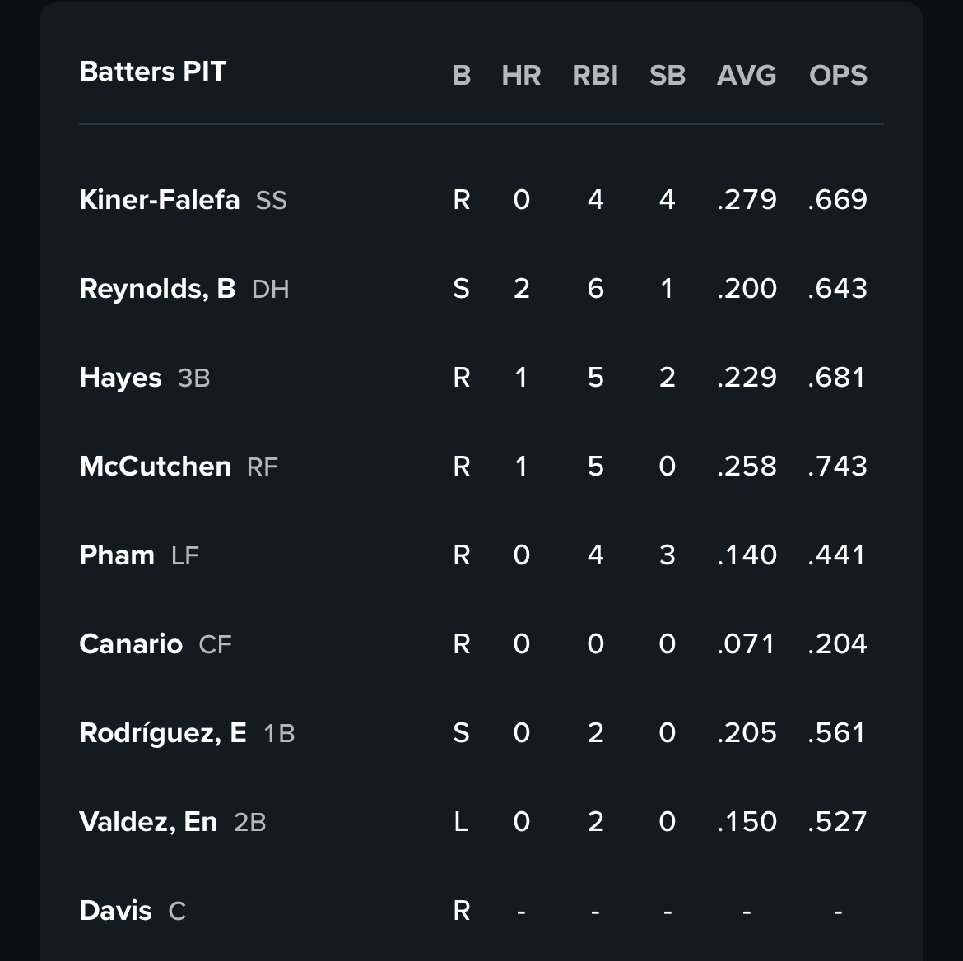
Task: Tap Valdez, En in the batters table
Action: pos(148,822)
